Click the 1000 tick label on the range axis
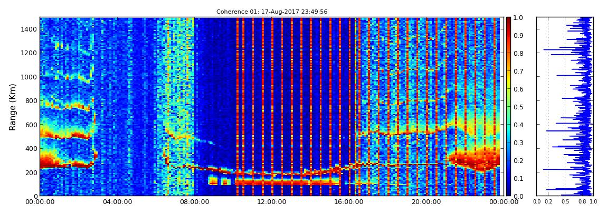 (x=29, y=77)
